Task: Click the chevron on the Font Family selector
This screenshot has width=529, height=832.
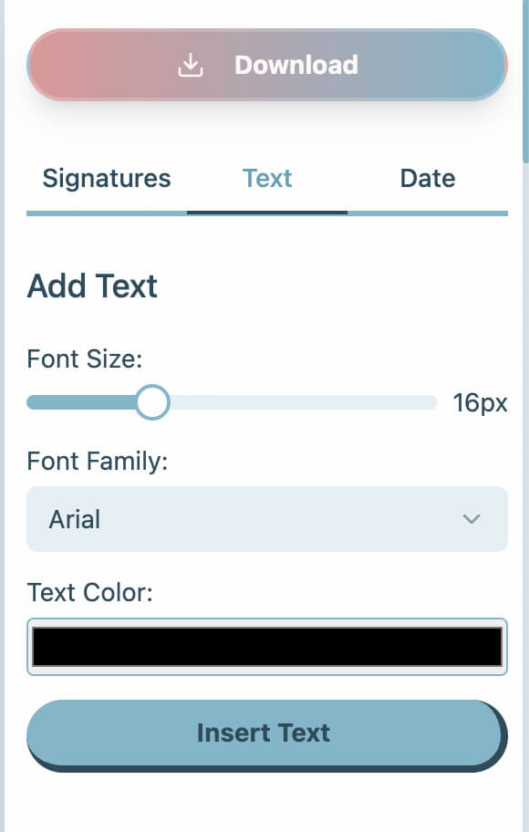Action: pyautogui.click(x=472, y=519)
